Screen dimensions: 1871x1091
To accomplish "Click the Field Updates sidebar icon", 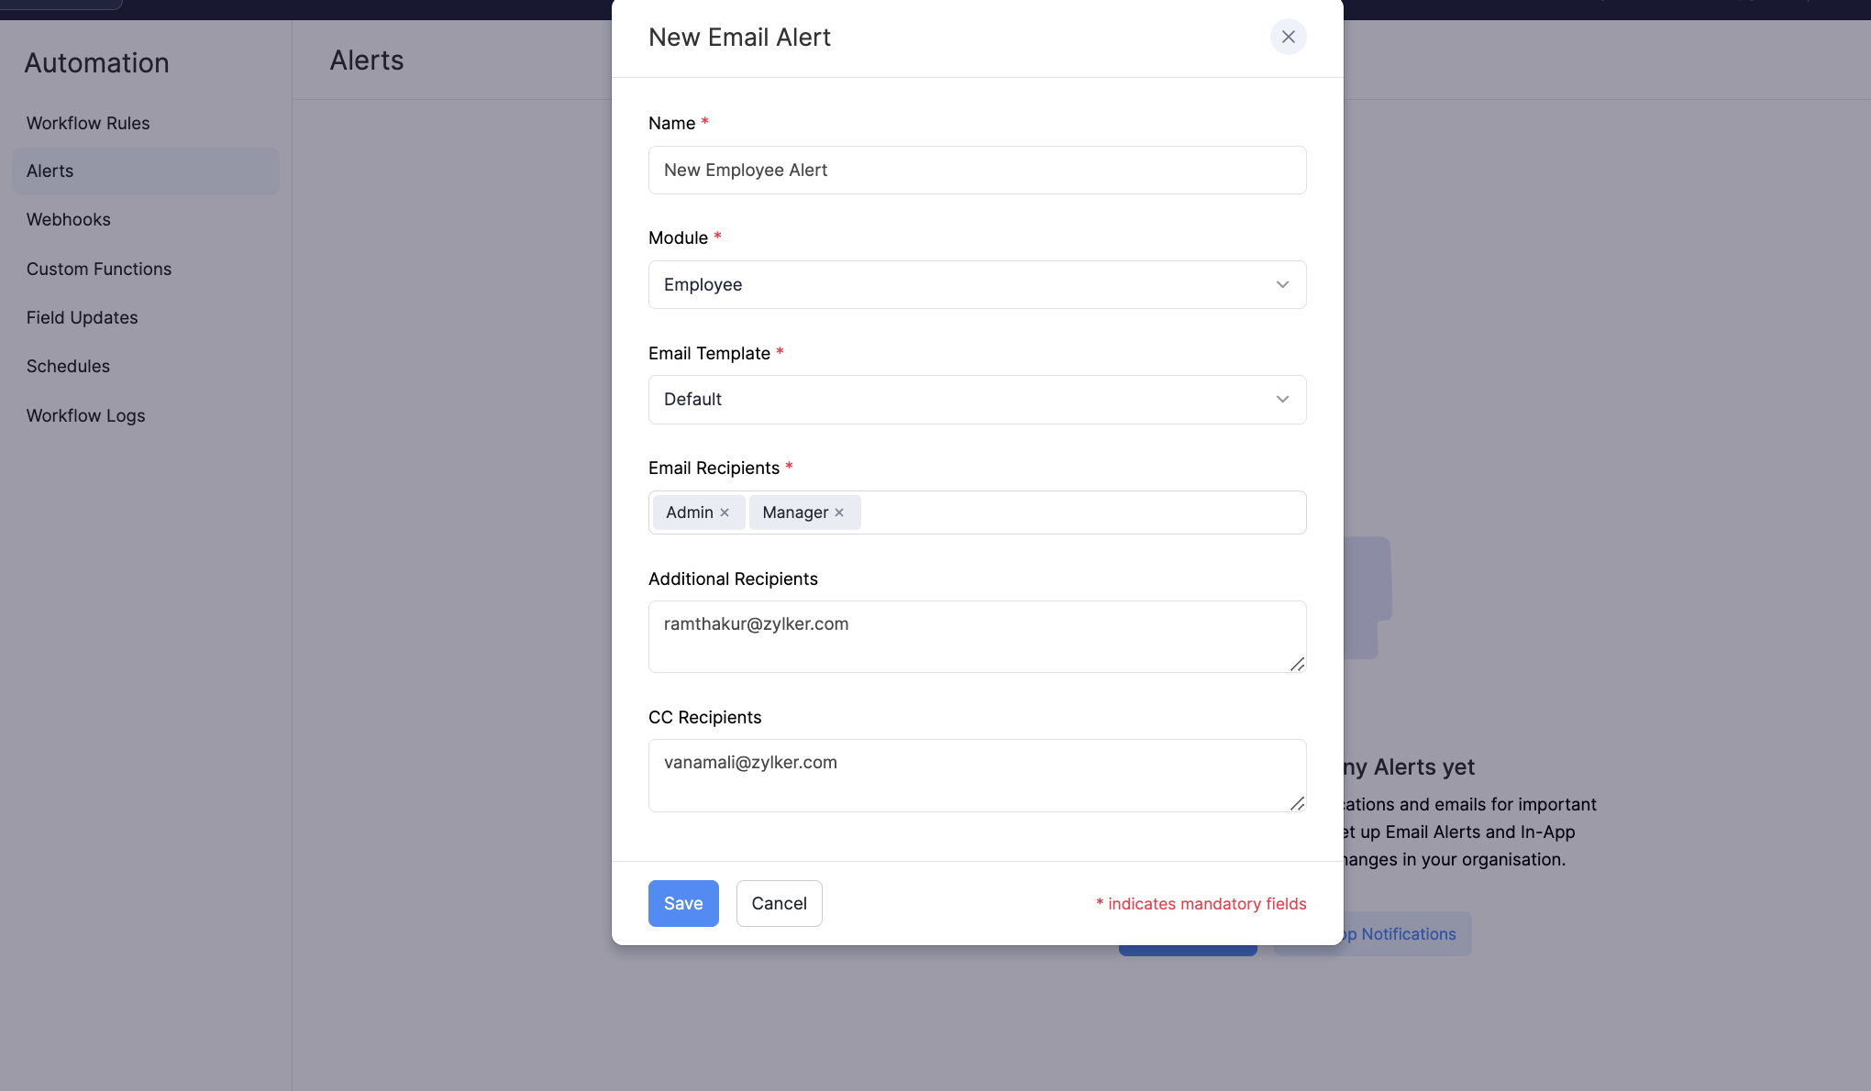I will [82, 318].
